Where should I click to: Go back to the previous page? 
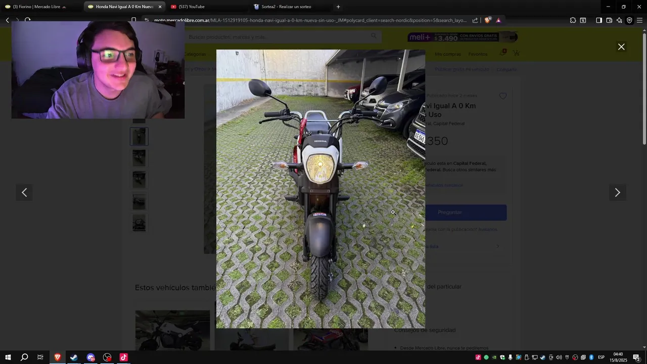7,20
